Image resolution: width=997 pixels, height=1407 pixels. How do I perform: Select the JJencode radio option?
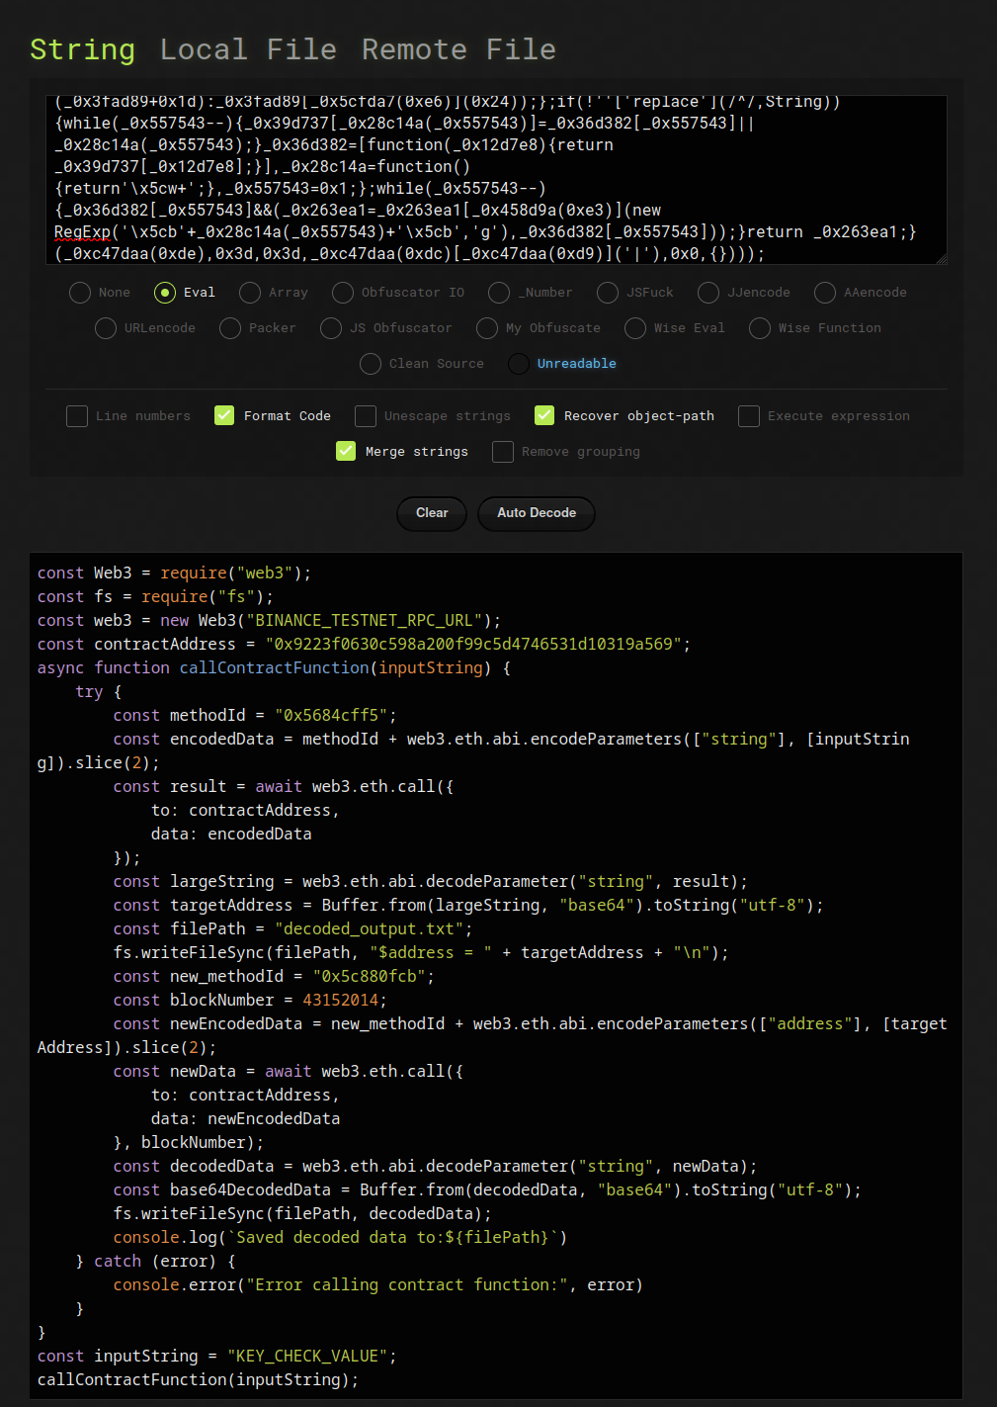[x=708, y=293]
